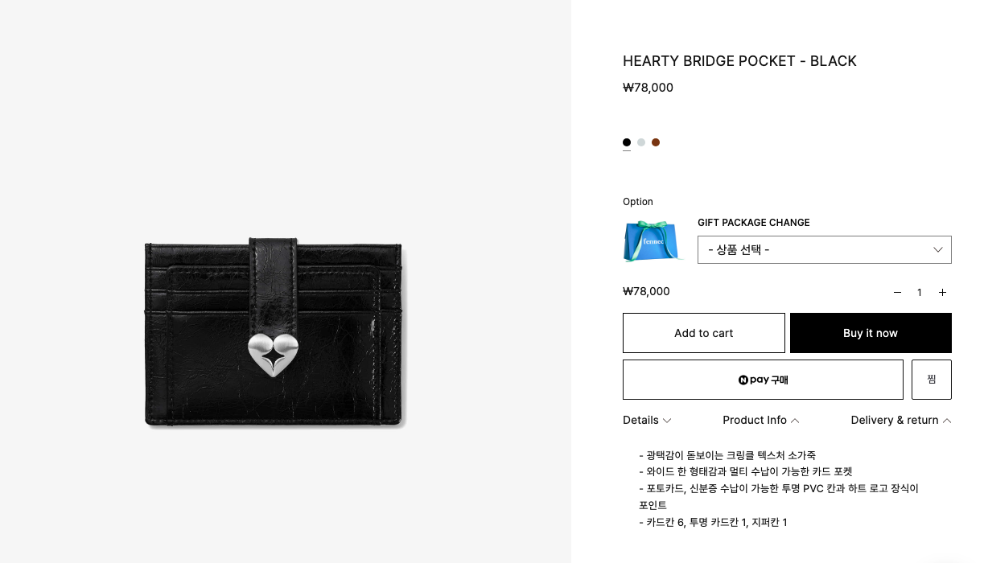Click the Details chevron icon
Viewport: 984px width, 563px height.
[x=667, y=421]
